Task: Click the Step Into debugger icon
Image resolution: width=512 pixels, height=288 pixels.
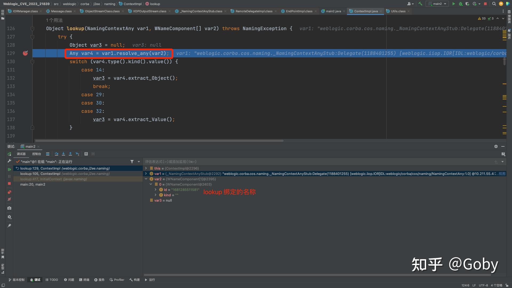Action: click(x=63, y=154)
